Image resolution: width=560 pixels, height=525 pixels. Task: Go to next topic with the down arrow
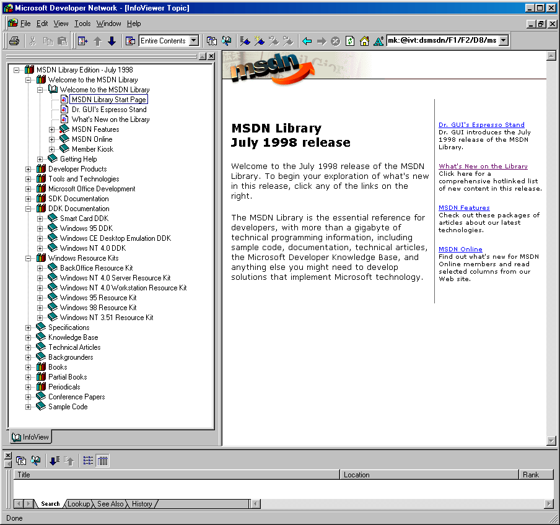(x=112, y=41)
